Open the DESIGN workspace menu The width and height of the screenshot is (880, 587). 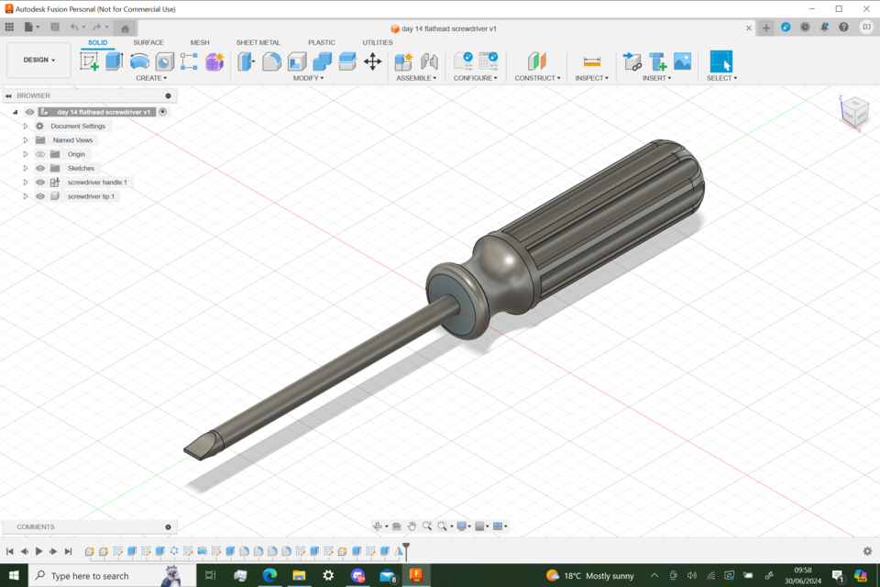point(38,59)
